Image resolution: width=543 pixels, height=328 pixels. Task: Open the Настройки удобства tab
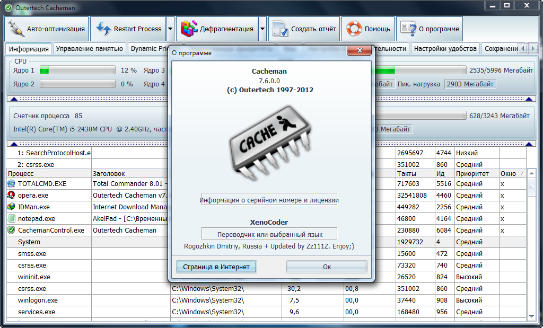(445, 49)
